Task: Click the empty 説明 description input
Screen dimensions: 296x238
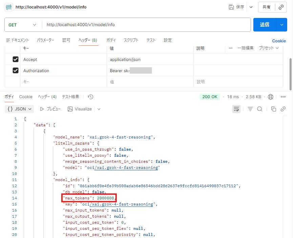Action: (238, 82)
